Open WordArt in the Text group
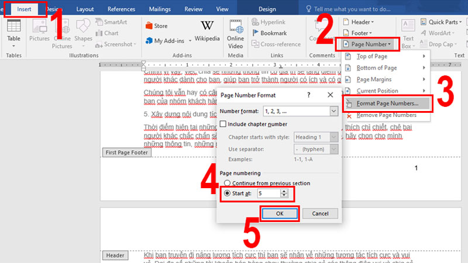Viewport: 468px width, 263px height. pyautogui.click(x=439, y=33)
